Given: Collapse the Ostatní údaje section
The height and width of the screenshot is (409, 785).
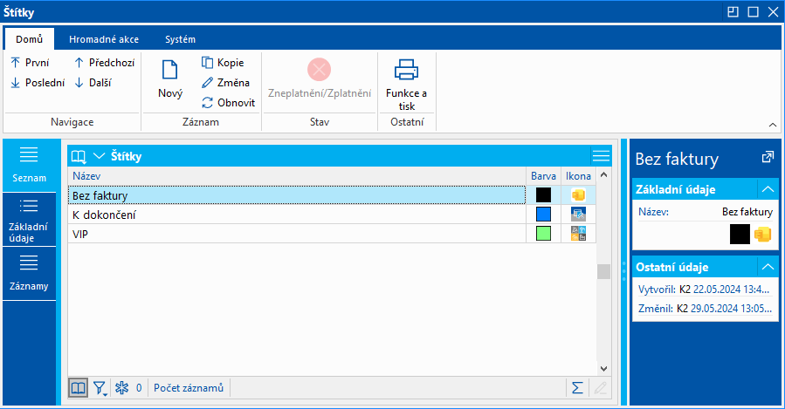Looking at the screenshot, I should [x=768, y=267].
